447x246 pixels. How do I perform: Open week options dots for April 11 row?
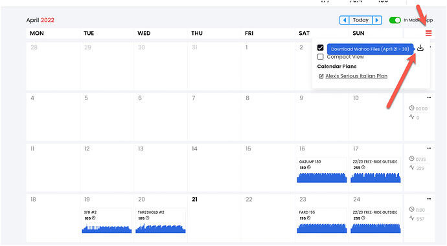point(429,149)
